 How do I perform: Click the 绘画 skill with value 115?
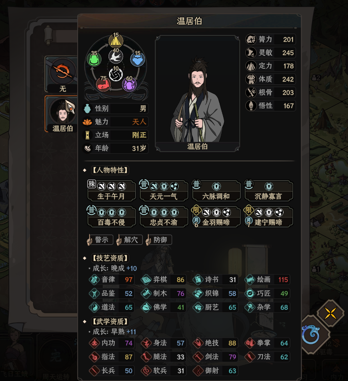point(267,280)
